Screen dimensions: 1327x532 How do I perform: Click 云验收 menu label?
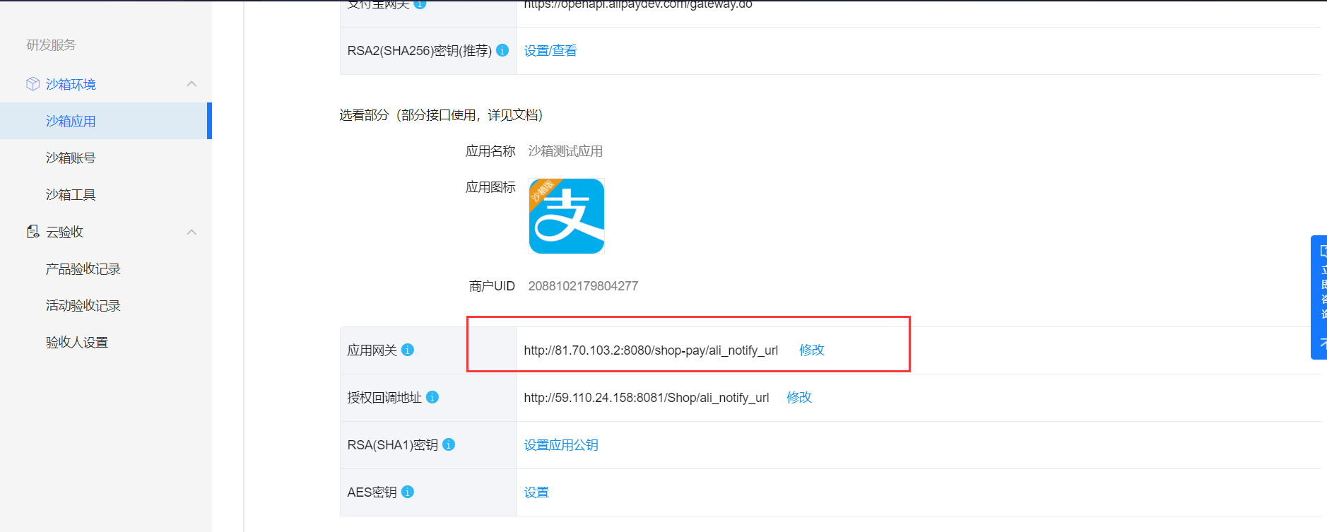pos(64,232)
